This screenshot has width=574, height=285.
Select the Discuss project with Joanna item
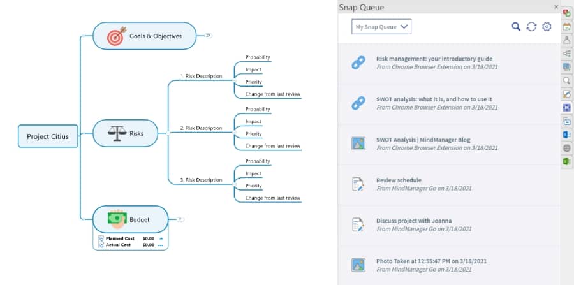413,221
